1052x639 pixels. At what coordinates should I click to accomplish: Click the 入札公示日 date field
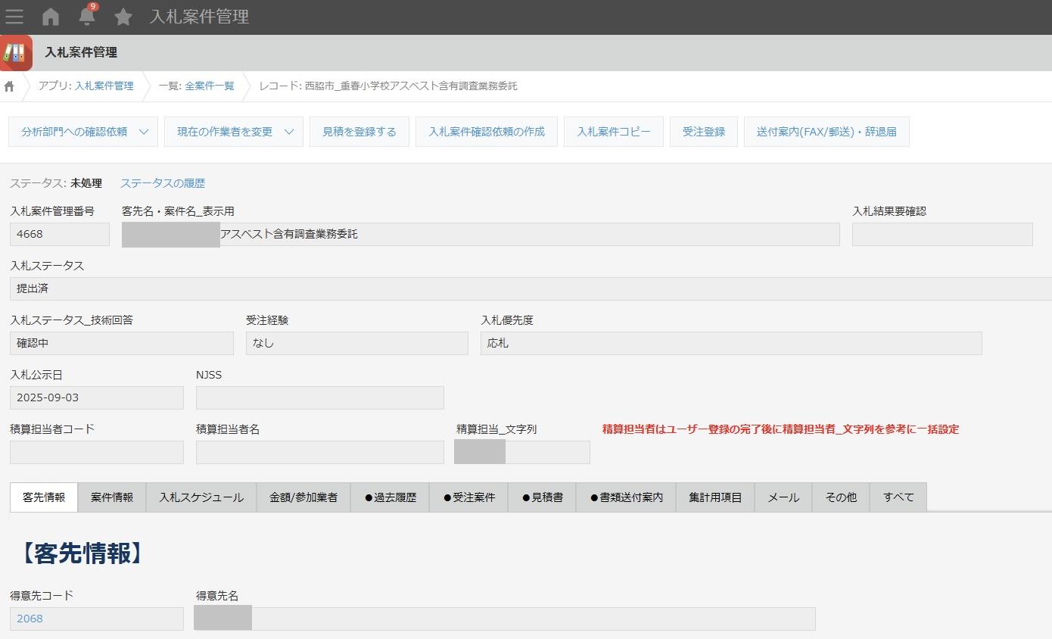(x=97, y=397)
